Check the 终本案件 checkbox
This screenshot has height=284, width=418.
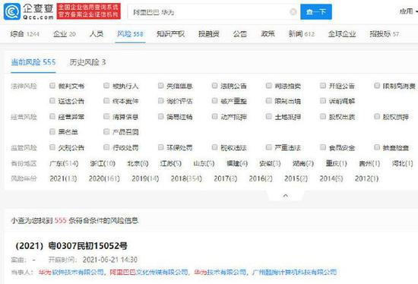pyautogui.click(x=106, y=101)
